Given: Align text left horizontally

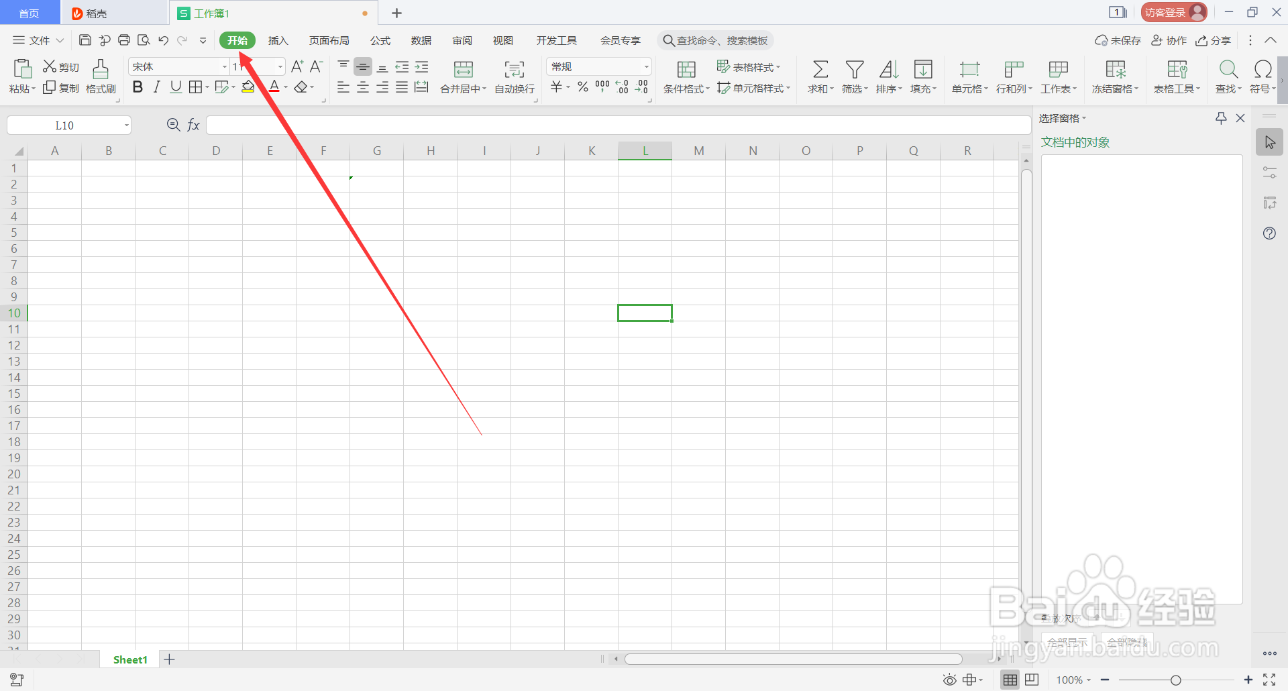Looking at the screenshot, I should pos(343,87).
